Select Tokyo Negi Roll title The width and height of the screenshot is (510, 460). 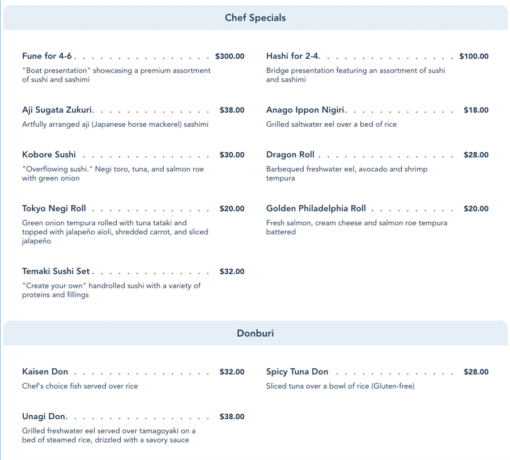click(x=54, y=209)
